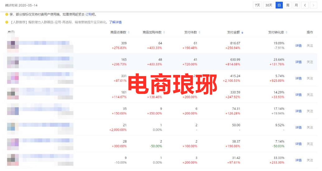322x171 pixels.
Task: Sort by 商品访客数 column arrows
Action: click(x=129, y=32)
